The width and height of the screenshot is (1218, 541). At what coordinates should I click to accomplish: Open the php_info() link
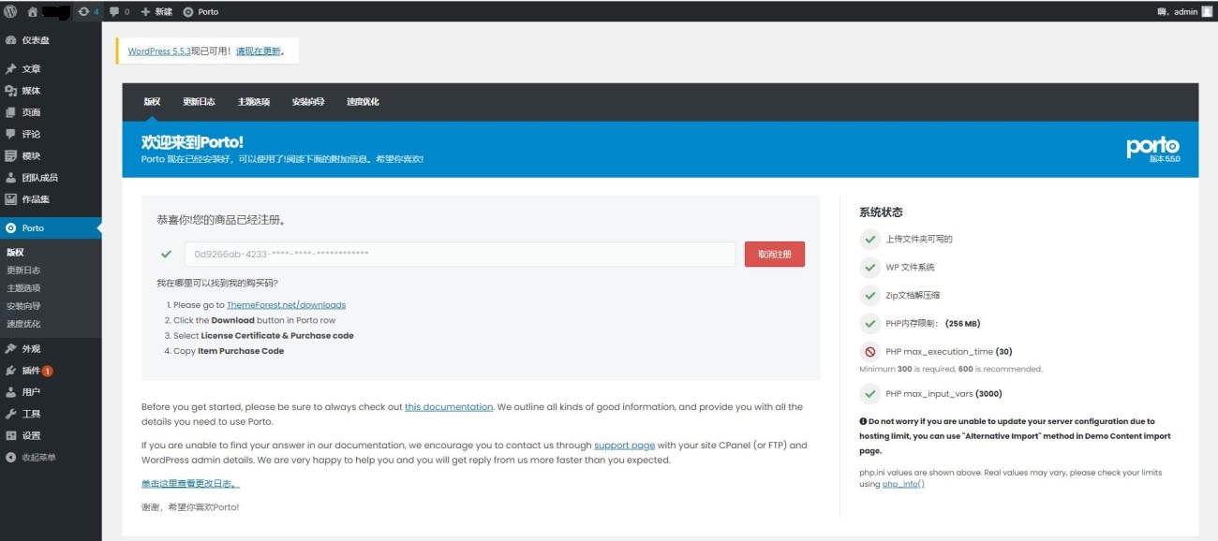click(903, 484)
